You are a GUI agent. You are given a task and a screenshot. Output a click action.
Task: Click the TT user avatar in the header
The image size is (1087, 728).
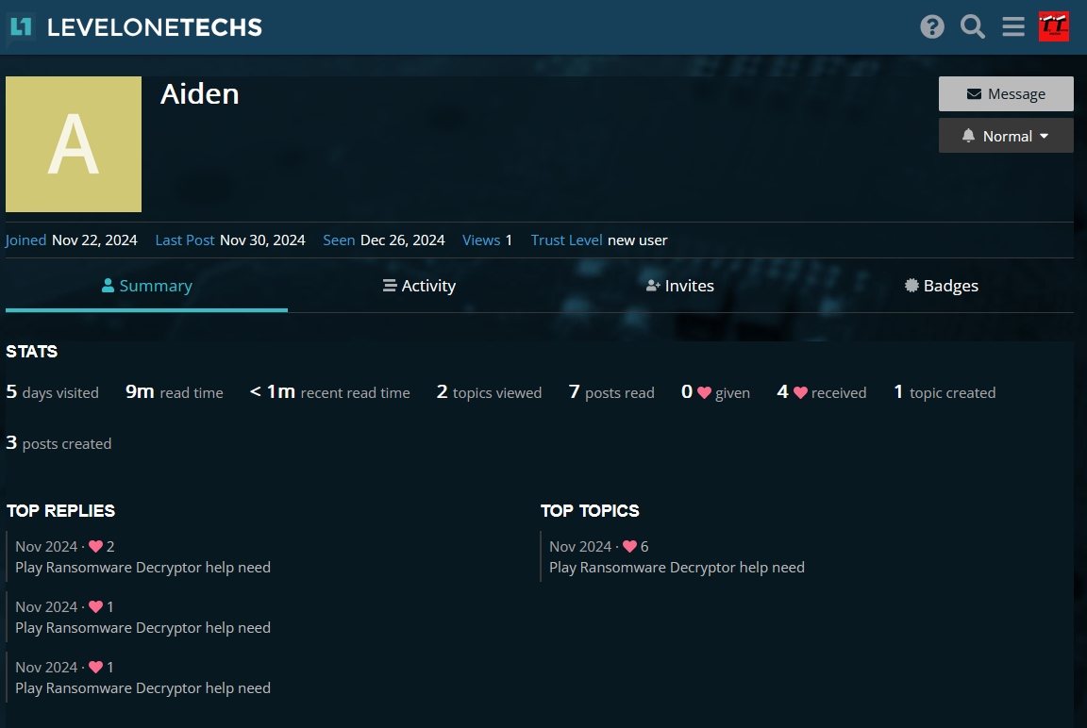click(x=1054, y=26)
